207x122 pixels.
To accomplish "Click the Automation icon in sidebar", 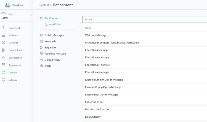I will coord(3,65).
